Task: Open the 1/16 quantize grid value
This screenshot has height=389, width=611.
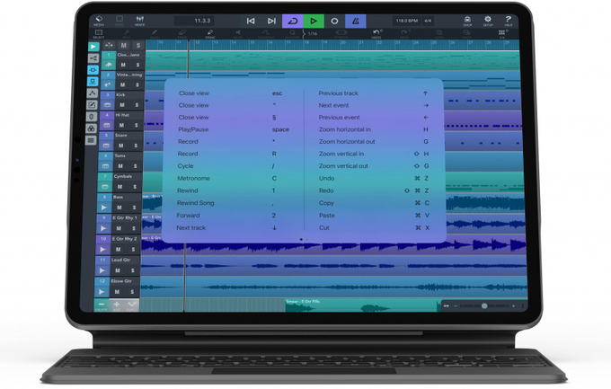Action: click(x=313, y=34)
